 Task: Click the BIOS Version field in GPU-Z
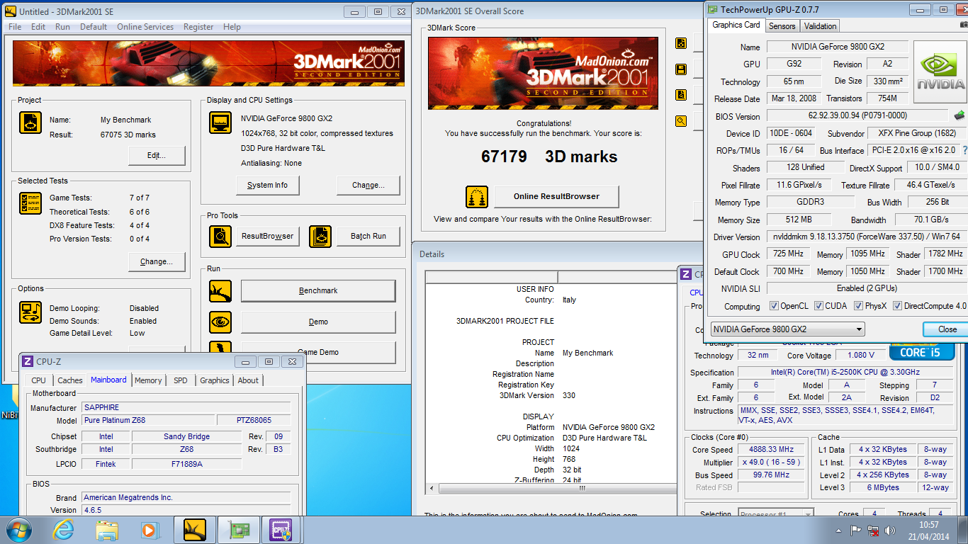pos(857,115)
